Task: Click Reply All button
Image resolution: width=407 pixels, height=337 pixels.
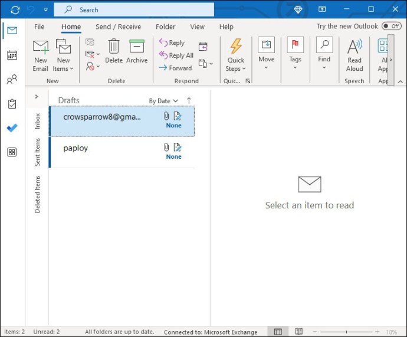Action: pos(176,55)
